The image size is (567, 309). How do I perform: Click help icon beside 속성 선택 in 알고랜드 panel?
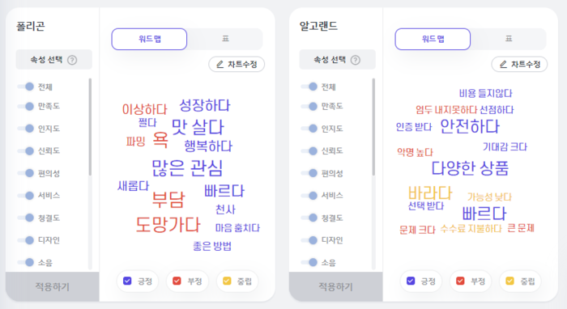356,60
